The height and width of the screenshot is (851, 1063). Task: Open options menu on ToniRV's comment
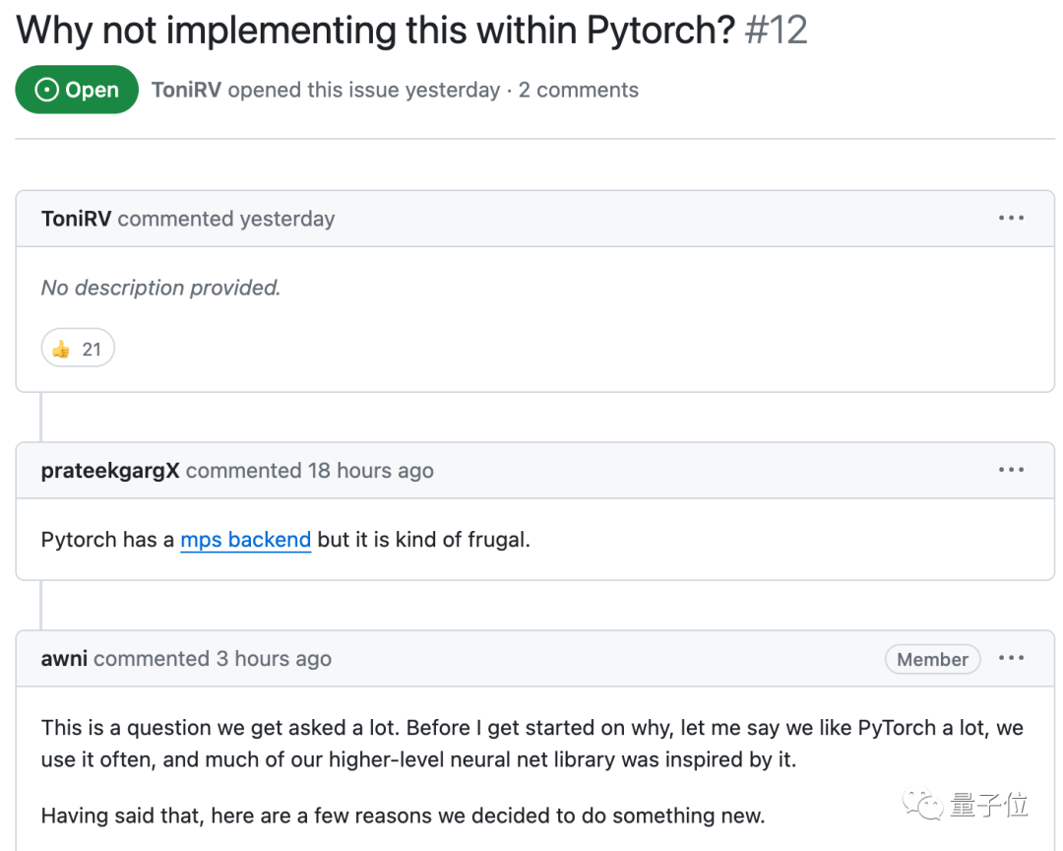1011,218
